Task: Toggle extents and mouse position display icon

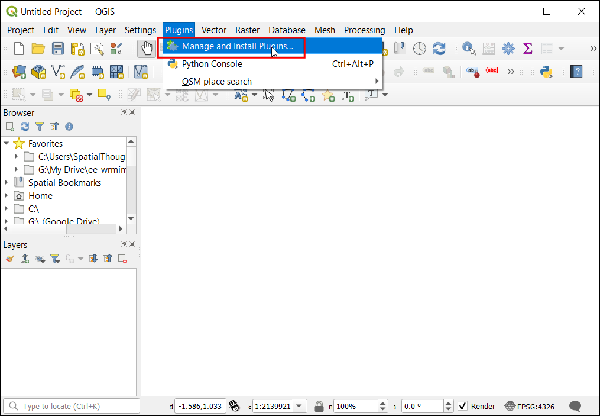Action: click(x=234, y=406)
